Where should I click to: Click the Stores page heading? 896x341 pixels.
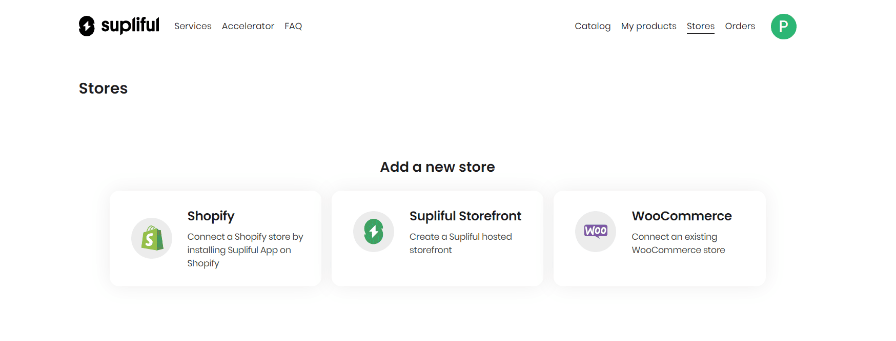103,88
